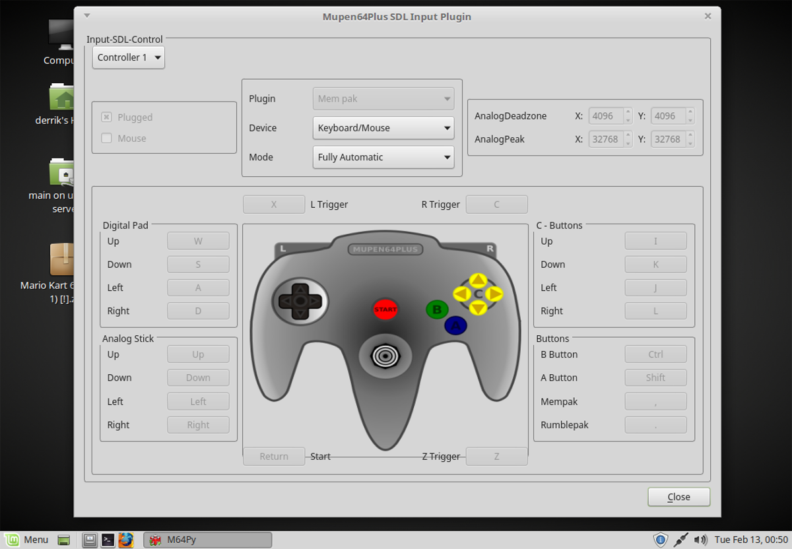This screenshot has width=792, height=549.
Task: Switch to the M64Py taskbar window
Action: (208, 540)
